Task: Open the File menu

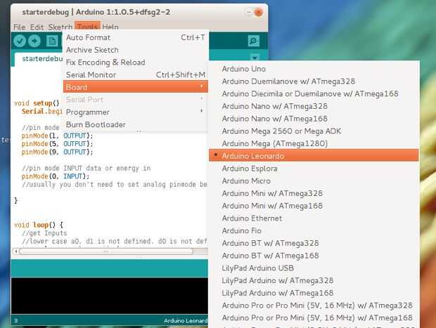Action: point(19,27)
